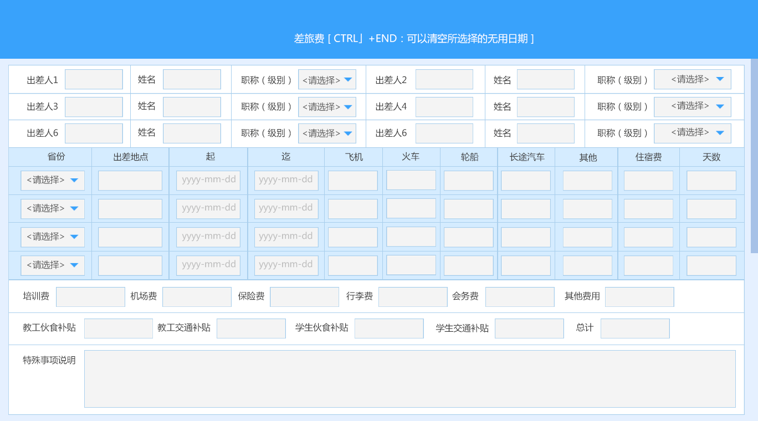Open 出差人3's 职称（级别）dropdown
Viewport: 758px width, 421px height.
point(327,107)
